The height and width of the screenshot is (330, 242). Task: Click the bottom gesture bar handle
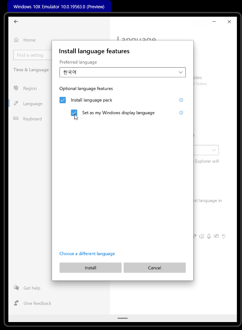tap(123, 318)
